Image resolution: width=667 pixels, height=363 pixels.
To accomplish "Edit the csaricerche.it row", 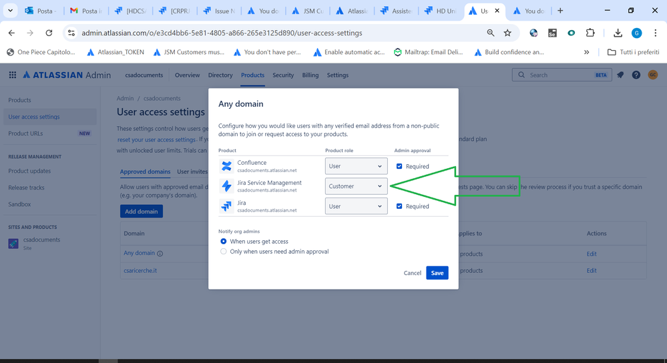I will [592, 270].
